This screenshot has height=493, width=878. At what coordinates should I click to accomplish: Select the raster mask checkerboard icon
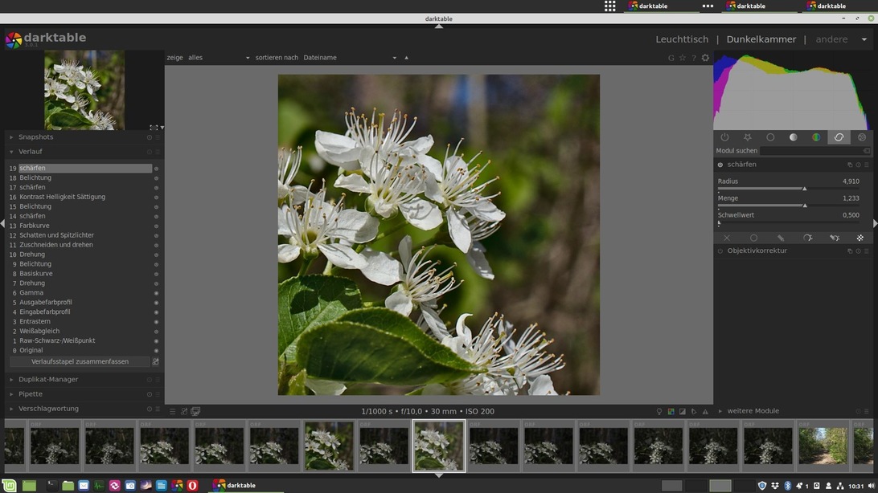860,238
